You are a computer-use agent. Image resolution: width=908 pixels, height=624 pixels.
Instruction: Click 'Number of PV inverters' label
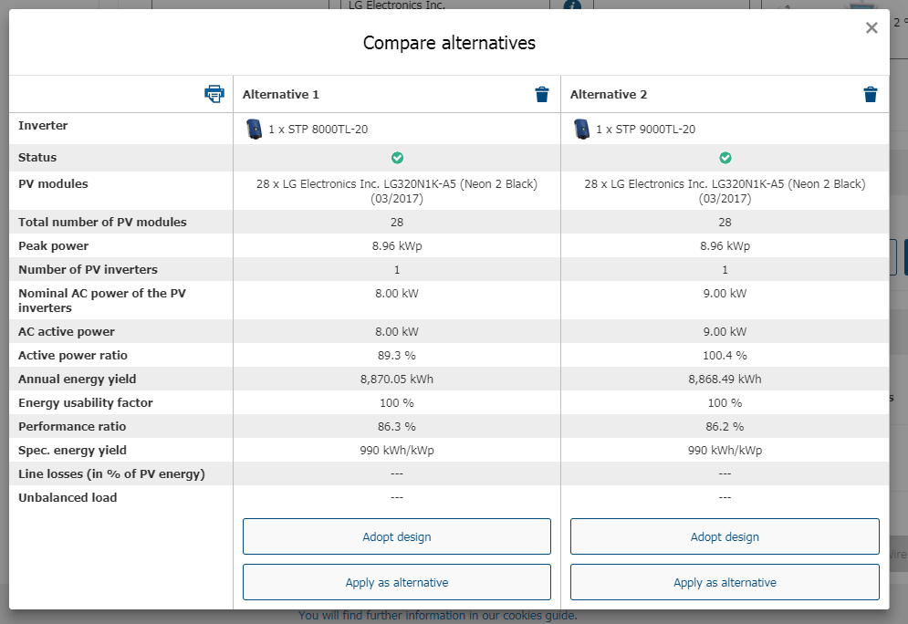click(x=88, y=270)
